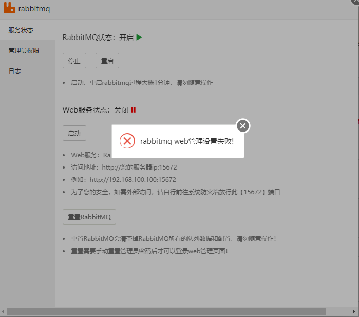
Task: Stop RabbitMQ with 停止 button
Action: click(74, 61)
